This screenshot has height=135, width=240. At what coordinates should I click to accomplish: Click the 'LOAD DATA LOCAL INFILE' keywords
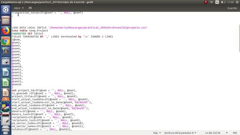(x=29, y=27)
